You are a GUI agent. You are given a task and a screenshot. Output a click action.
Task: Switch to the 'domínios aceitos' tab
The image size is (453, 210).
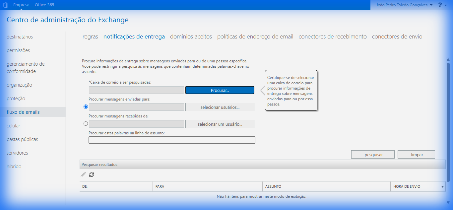[191, 36]
